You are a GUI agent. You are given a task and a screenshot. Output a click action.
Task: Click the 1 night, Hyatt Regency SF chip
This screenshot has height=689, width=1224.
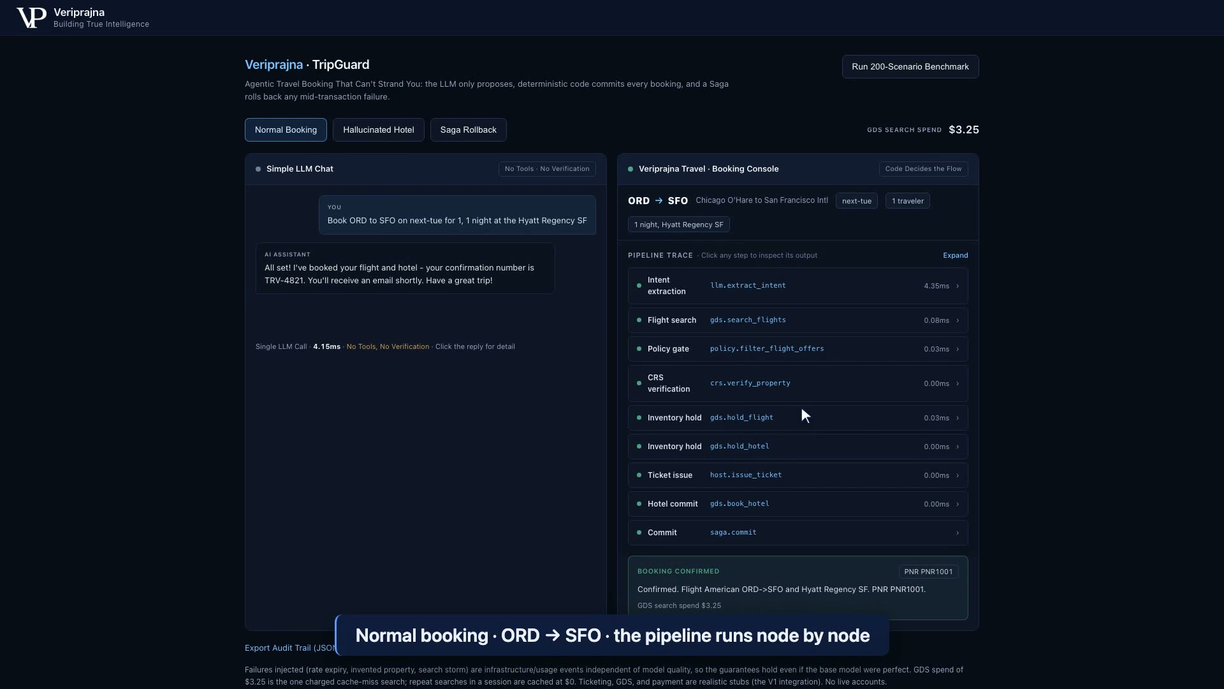pos(678,225)
